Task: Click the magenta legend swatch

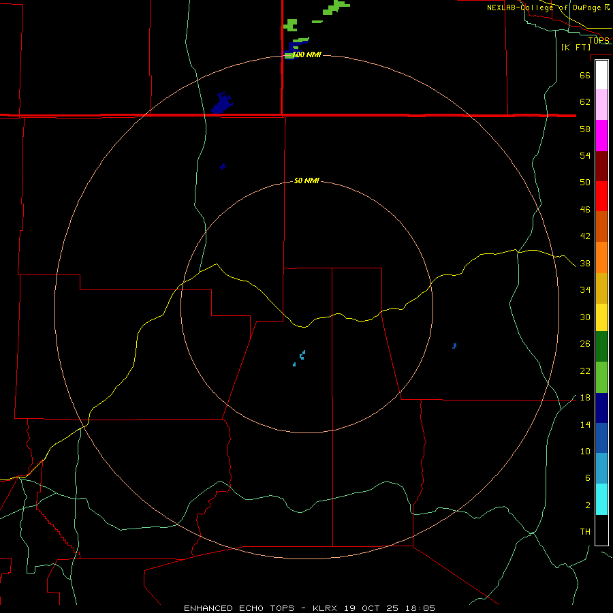Action: (601, 136)
